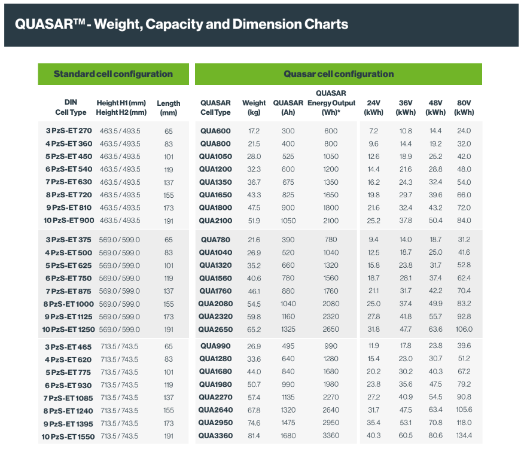
Task: Click the "QUA780" cell type
Action: [215, 240]
